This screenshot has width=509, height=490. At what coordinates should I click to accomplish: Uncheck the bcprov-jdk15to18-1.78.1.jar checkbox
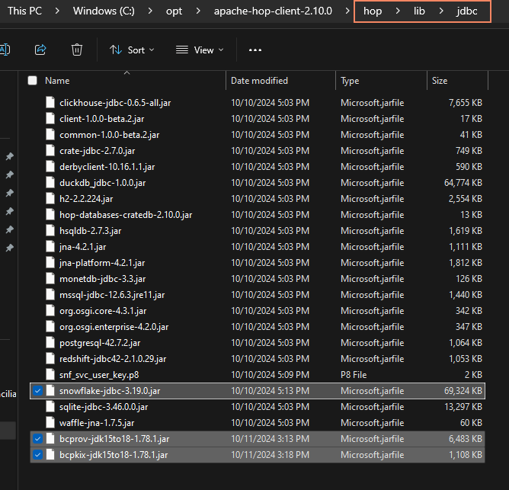click(x=37, y=439)
